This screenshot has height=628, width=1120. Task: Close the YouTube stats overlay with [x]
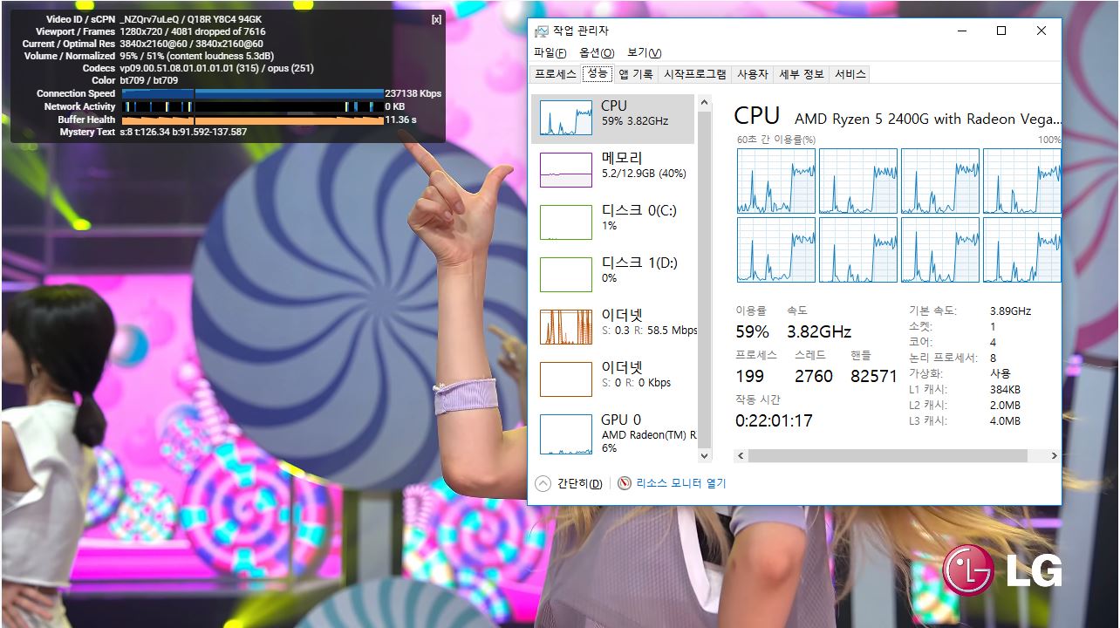pos(436,19)
